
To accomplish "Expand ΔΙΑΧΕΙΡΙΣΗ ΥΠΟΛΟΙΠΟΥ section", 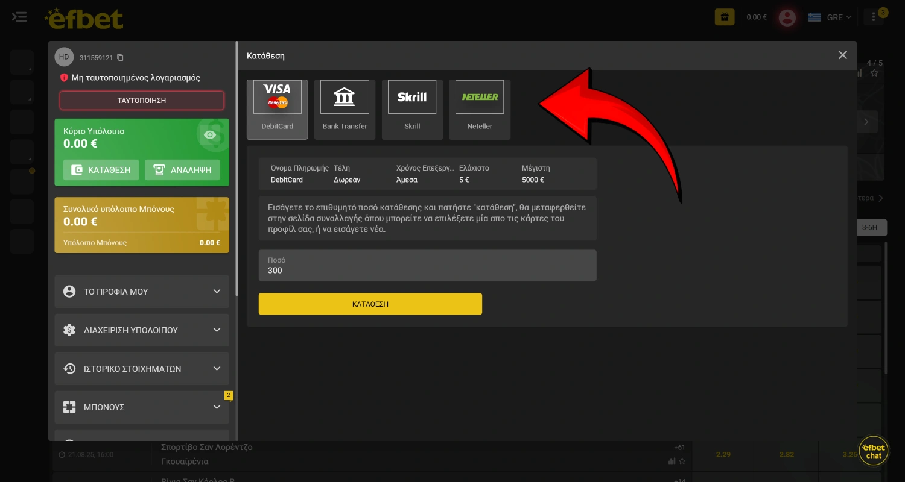I will (x=142, y=330).
